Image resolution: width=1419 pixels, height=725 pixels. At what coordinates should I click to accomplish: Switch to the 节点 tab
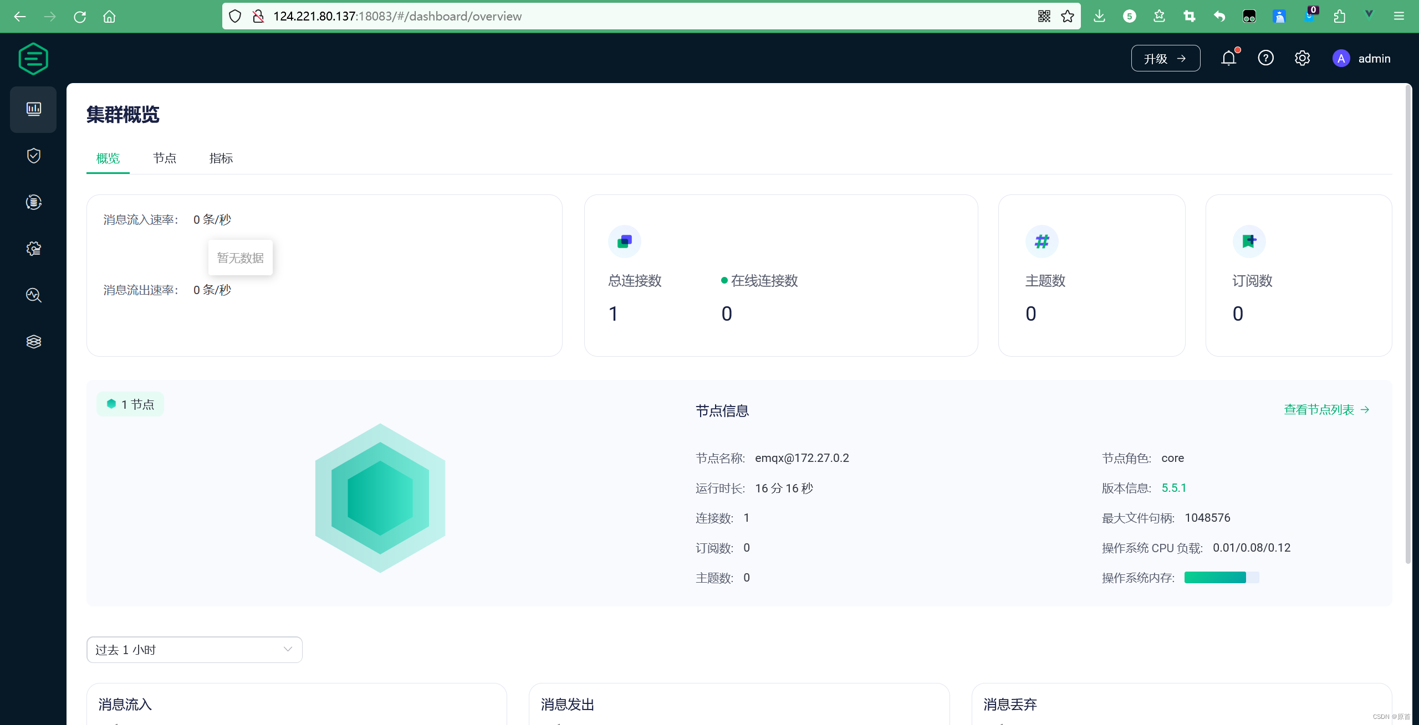tap(165, 158)
